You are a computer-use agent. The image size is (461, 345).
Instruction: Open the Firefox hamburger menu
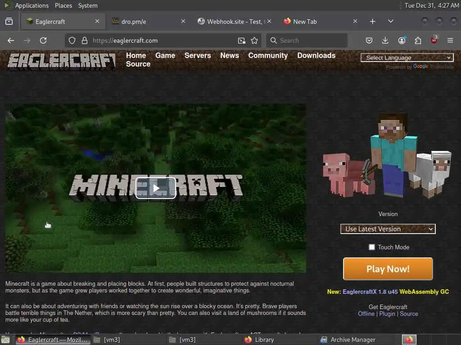(450, 40)
